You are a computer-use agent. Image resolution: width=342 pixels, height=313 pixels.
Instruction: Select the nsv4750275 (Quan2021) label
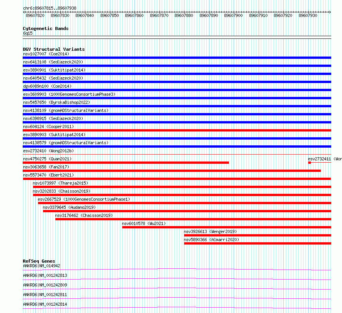(x=47, y=159)
